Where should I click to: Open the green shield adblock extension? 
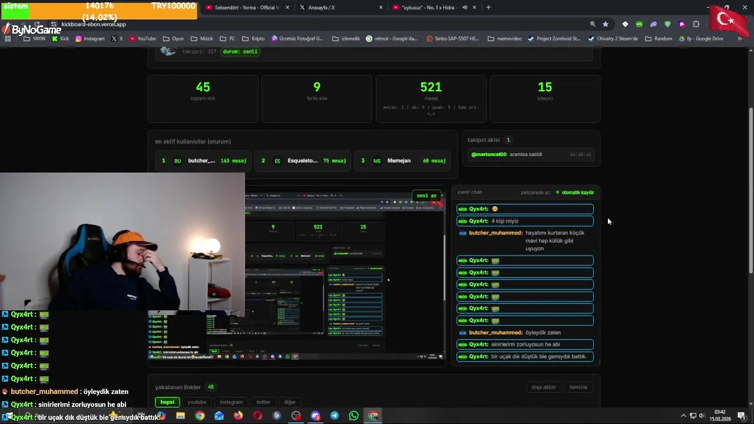pos(667,24)
